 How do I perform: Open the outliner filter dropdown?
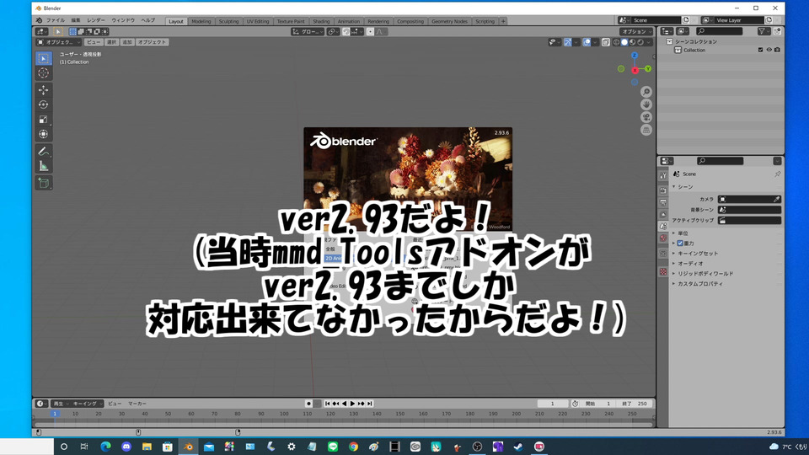[763, 31]
